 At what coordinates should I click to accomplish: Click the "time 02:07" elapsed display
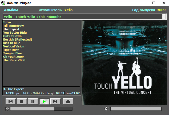[73, 93]
